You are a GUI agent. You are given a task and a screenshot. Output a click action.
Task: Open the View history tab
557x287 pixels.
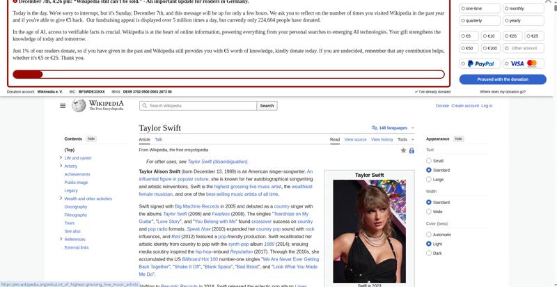[x=382, y=139]
